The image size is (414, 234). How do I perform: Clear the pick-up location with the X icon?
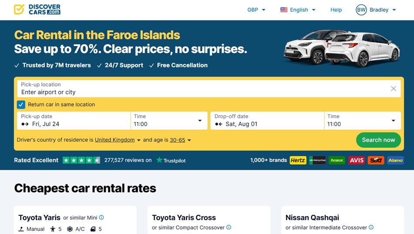pyautogui.click(x=394, y=89)
